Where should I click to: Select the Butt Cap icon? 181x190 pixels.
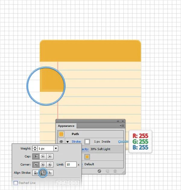(x=36, y=156)
